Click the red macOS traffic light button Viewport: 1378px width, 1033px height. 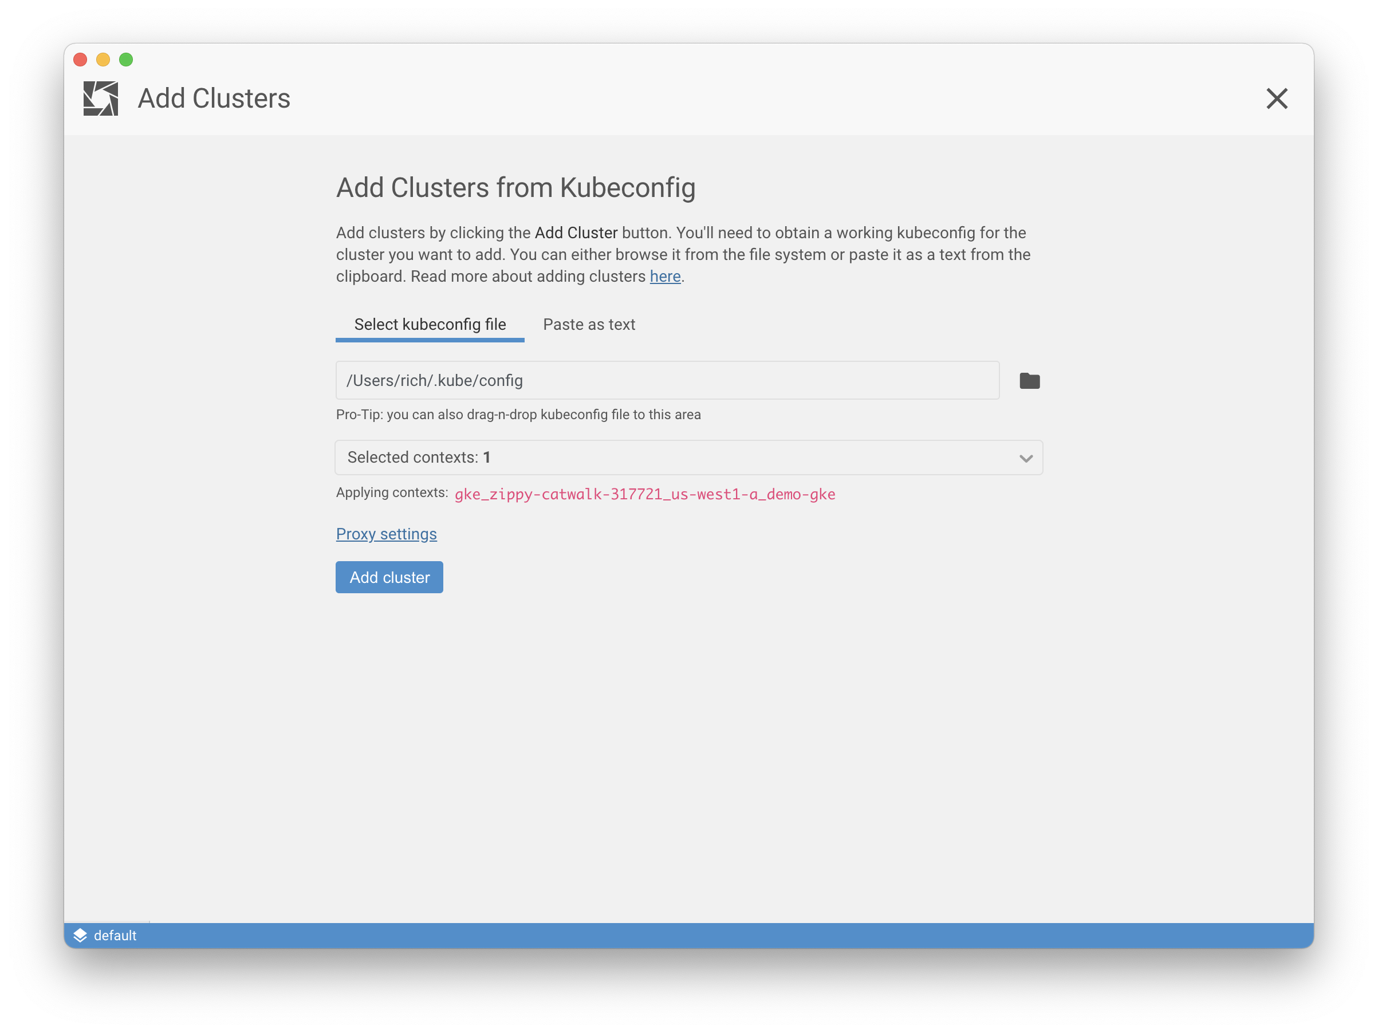point(80,60)
